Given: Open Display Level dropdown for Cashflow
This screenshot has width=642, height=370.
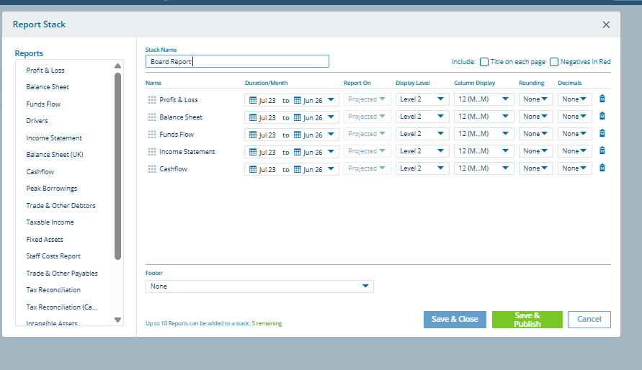Looking at the screenshot, I should pyautogui.click(x=422, y=168).
